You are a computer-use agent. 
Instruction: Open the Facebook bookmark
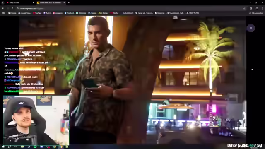(69, 13)
